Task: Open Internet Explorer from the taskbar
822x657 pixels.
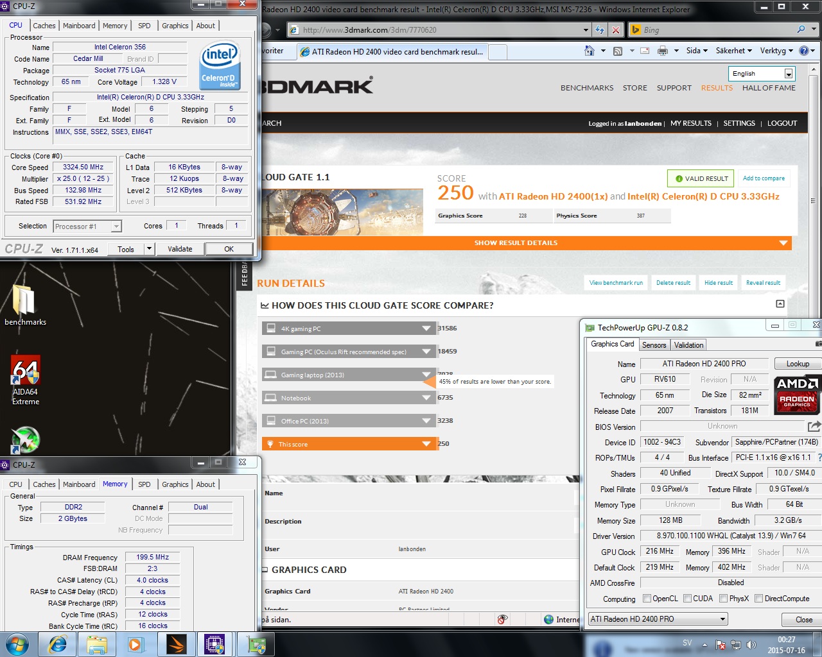Action: (58, 644)
